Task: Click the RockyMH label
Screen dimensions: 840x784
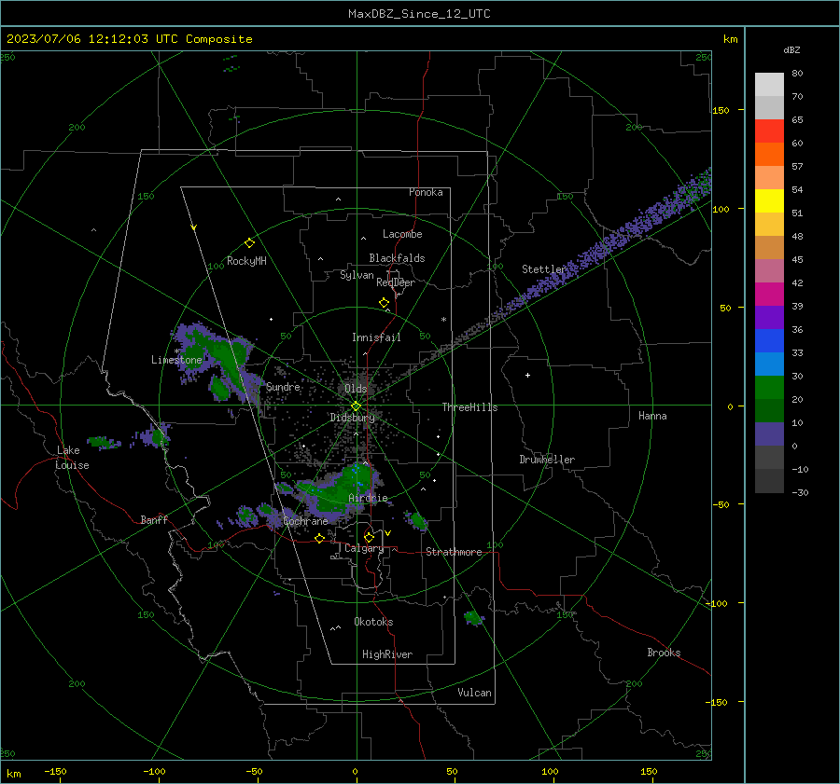Action: point(246,261)
